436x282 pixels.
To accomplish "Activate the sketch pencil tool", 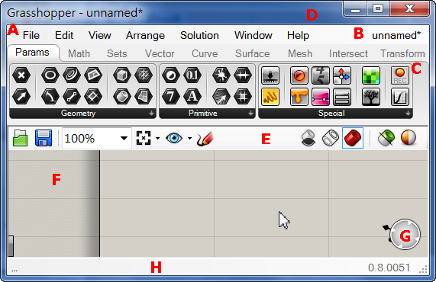I will click(x=205, y=138).
